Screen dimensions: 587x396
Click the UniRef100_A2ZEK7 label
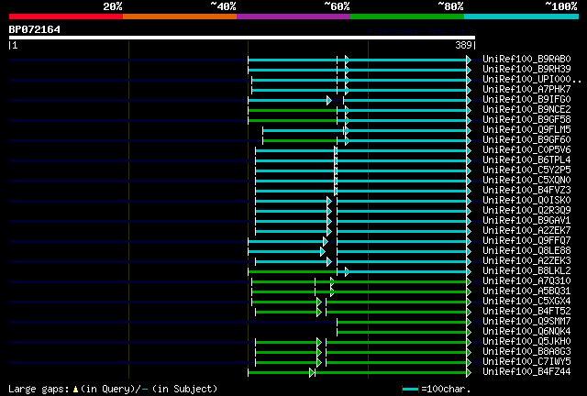click(526, 231)
